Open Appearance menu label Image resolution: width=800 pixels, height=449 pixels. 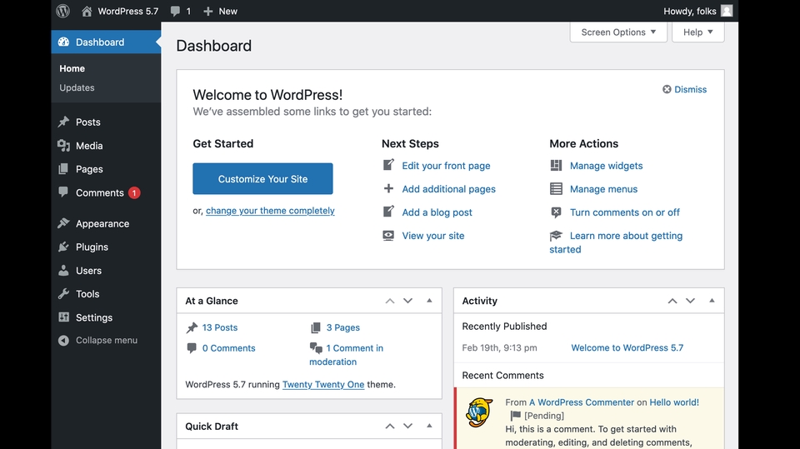point(102,223)
